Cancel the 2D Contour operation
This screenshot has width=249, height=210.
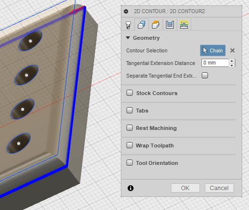[x=219, y=188]
